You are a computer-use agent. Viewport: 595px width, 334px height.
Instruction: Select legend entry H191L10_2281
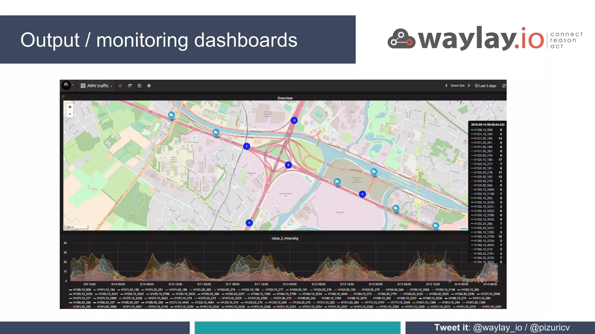[x=490, y=307]
